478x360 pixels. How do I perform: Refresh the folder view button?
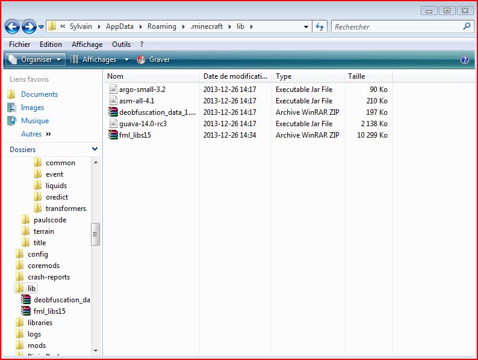pos(320,27)
